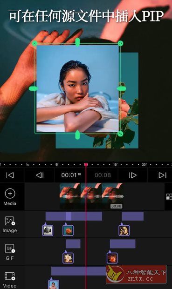This screenshot has height=289, width=172.
Task: Select the second image track bar
Action: tap(133, 216)
